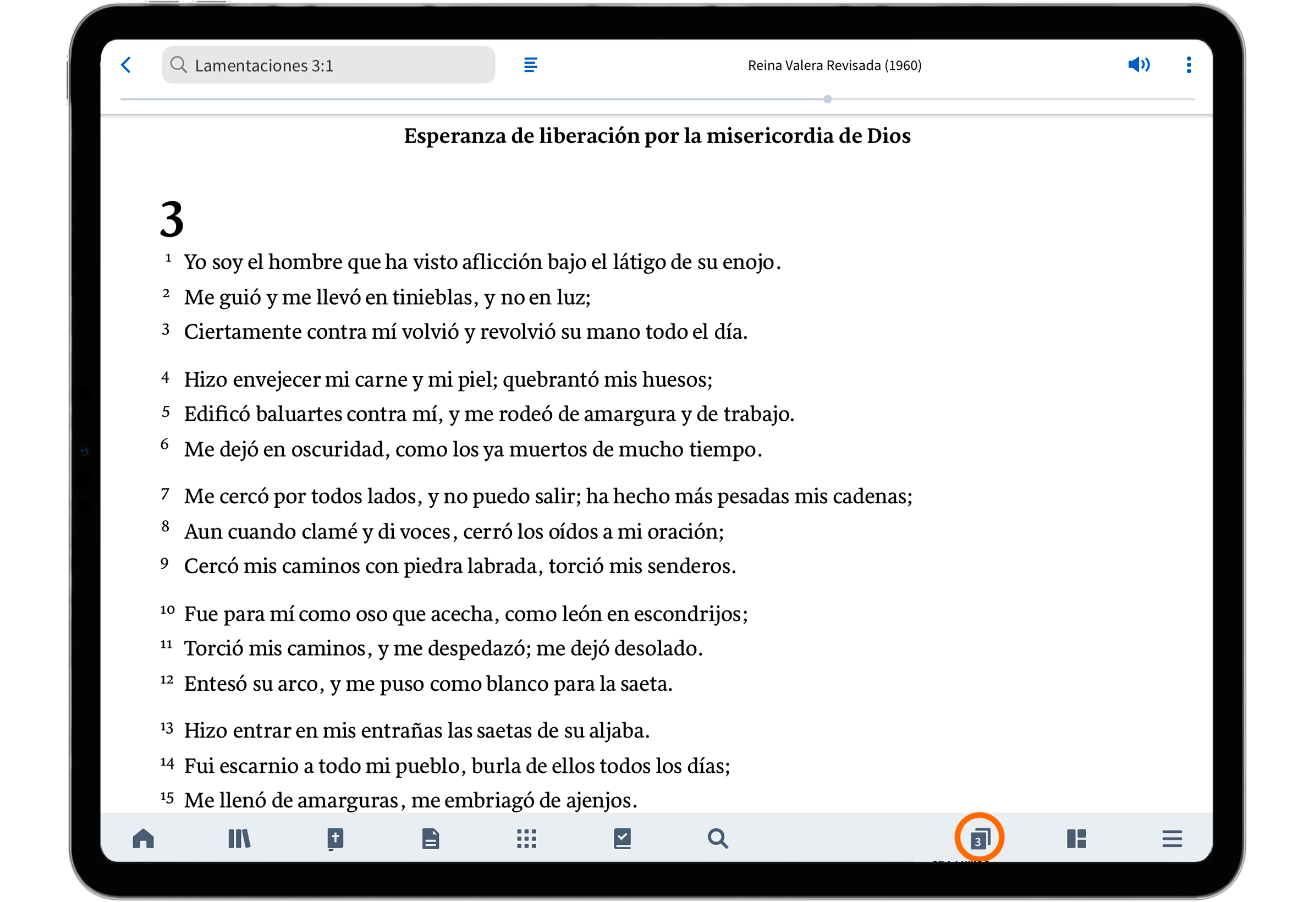
Task: Open the reading plan checkmark icon
Action: click(x=622, y=839)
